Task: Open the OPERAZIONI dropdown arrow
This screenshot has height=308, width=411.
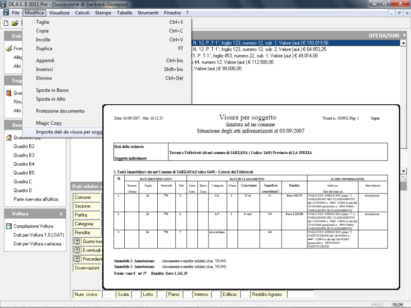Action: click(x=404, y=35)
